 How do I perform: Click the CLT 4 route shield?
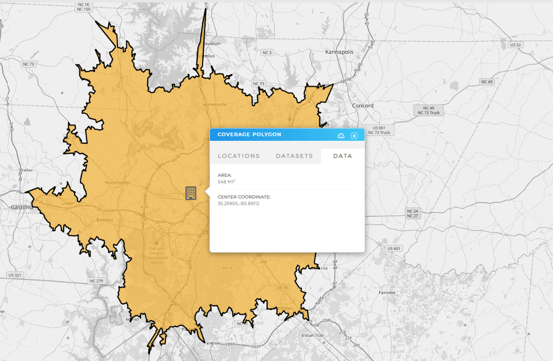point(227,268)
